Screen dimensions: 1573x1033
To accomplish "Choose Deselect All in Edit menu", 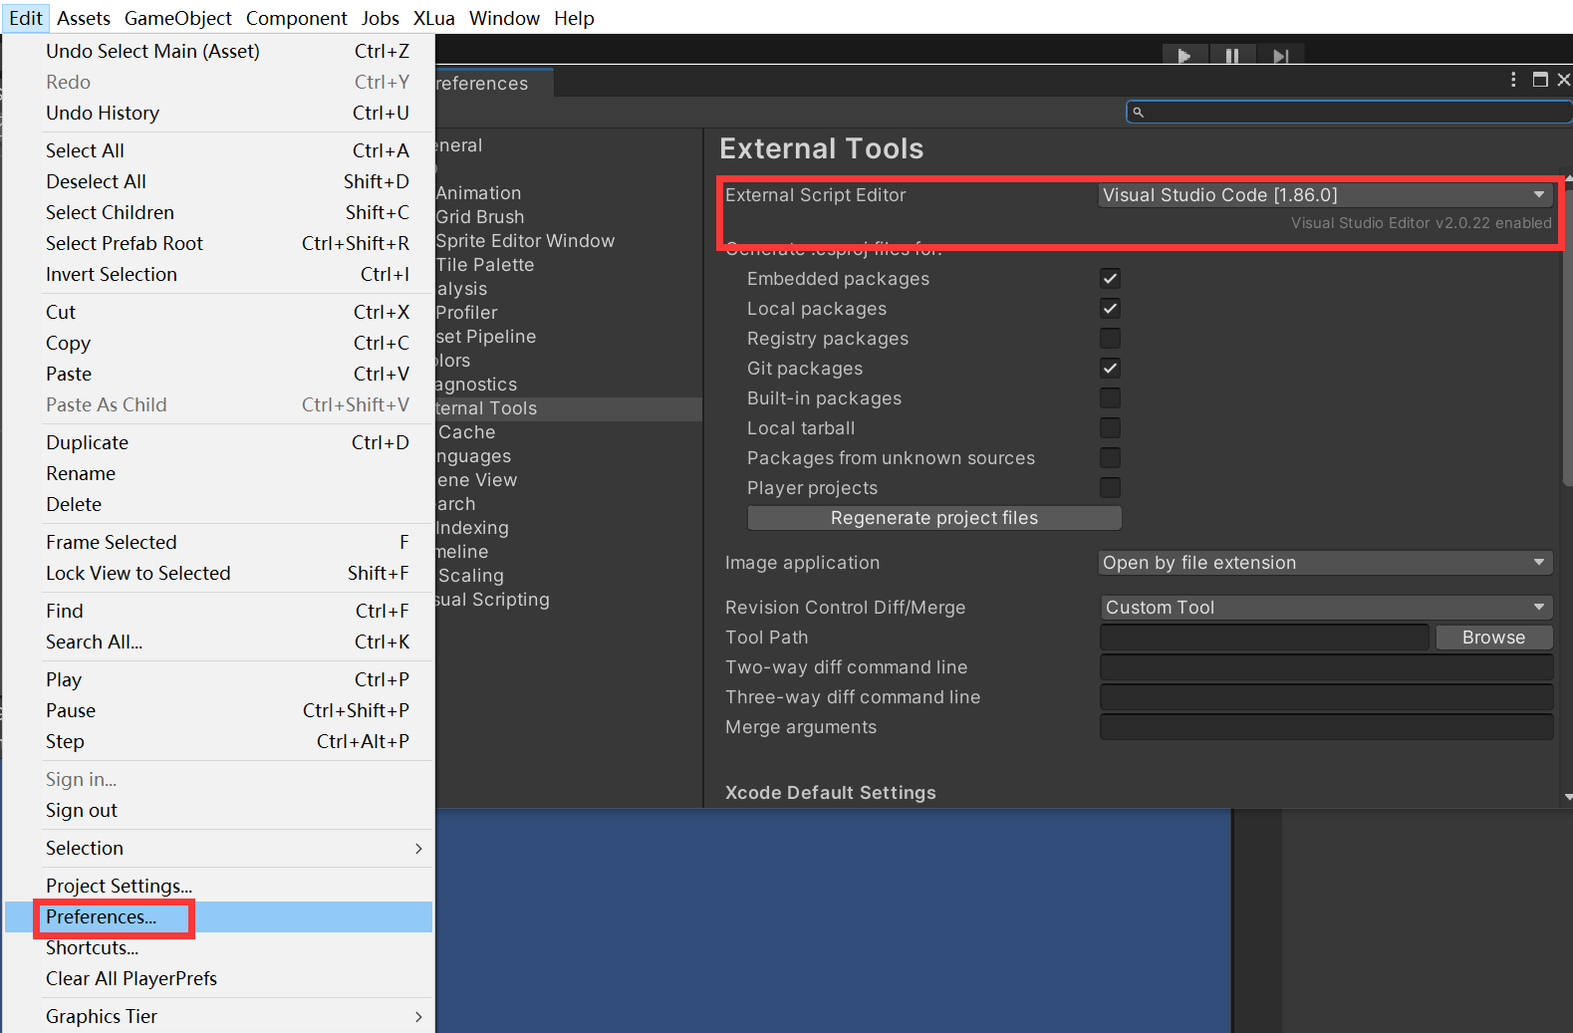I will [x=219, y=181].
